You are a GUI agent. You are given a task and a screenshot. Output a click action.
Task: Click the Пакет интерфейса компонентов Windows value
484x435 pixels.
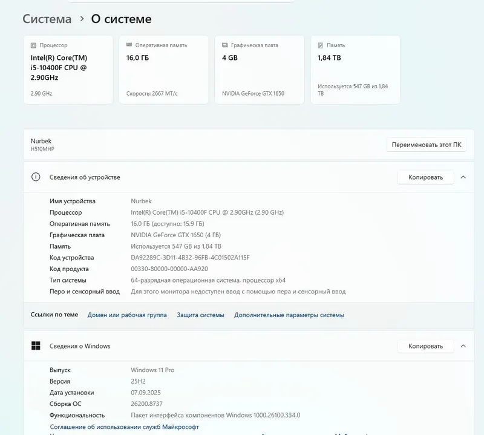pyautogui.click(x=215, y=415)
